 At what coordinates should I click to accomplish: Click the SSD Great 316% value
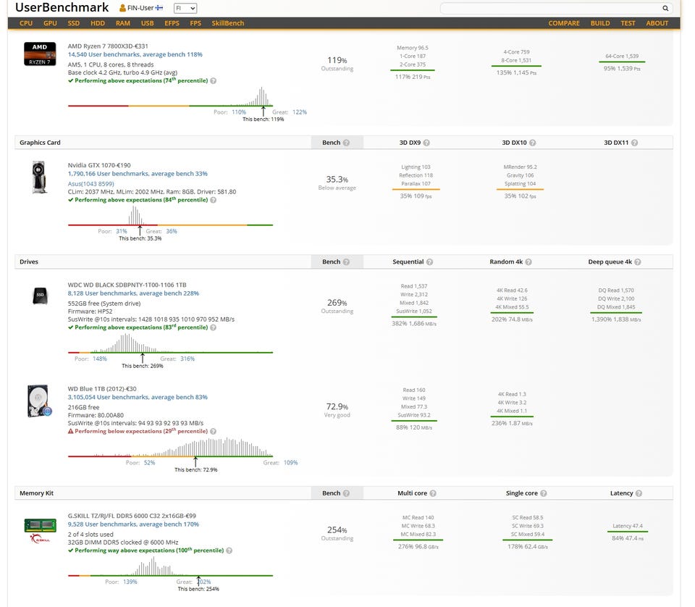tap(188, 359)
